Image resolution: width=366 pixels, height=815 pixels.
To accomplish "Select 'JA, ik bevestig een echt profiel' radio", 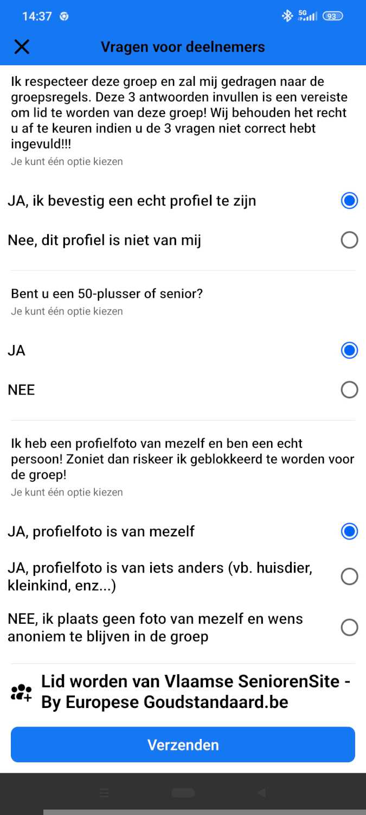I will coord(349,200).
